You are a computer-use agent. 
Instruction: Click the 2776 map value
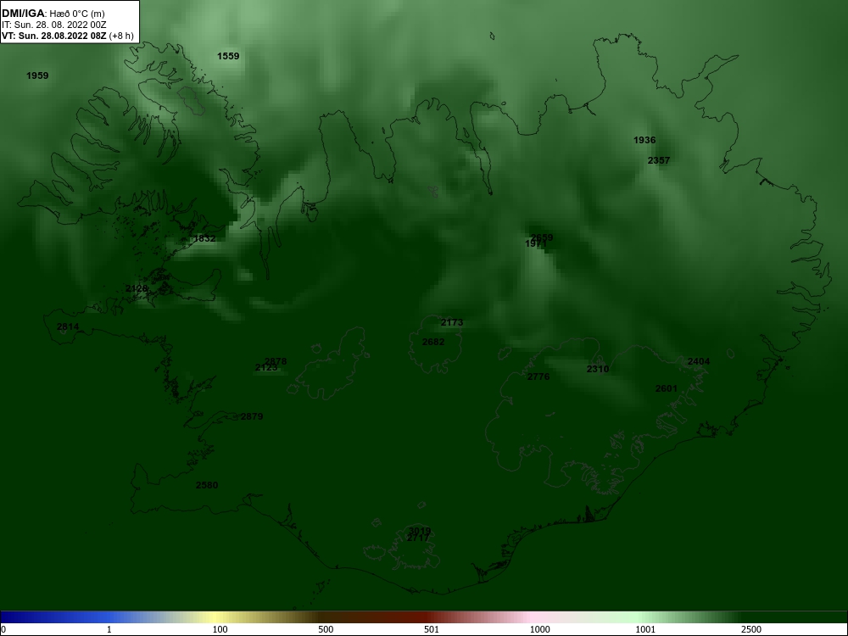coord(538,377)
